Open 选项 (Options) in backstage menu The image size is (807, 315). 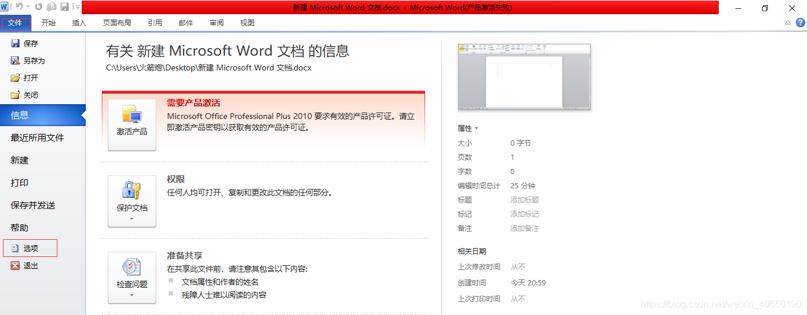coord(30,249)
